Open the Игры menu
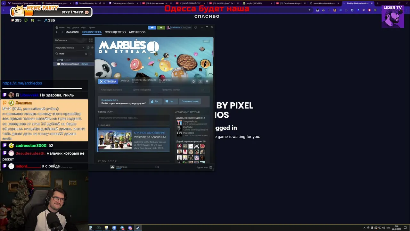 [x=83, y=28]
